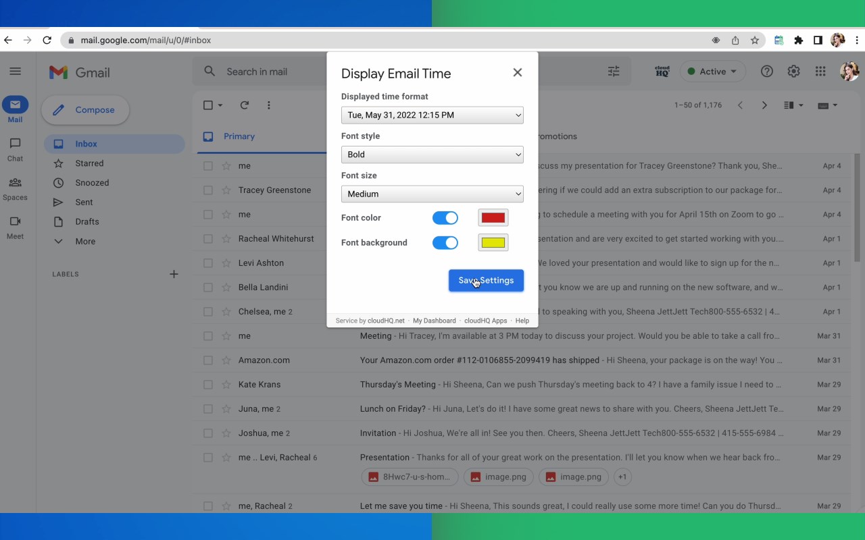The width and height of the screenshot is (865, 540).
Task: Pick the yellow font background swatch
Action: click(493, 243)
